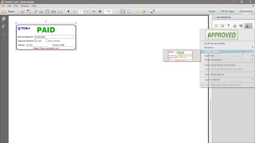This screenshot has width=255, height=143.
Task: Click Date of Payment field on stamp
Action: [54, 37]
